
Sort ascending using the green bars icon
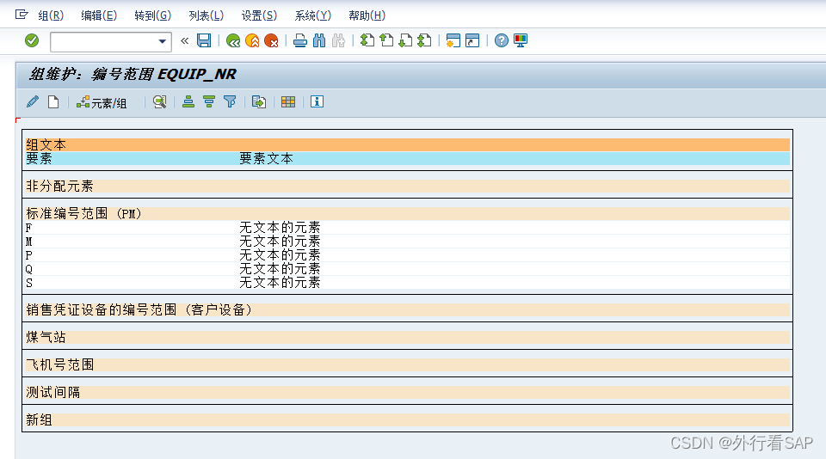(188, 101)
